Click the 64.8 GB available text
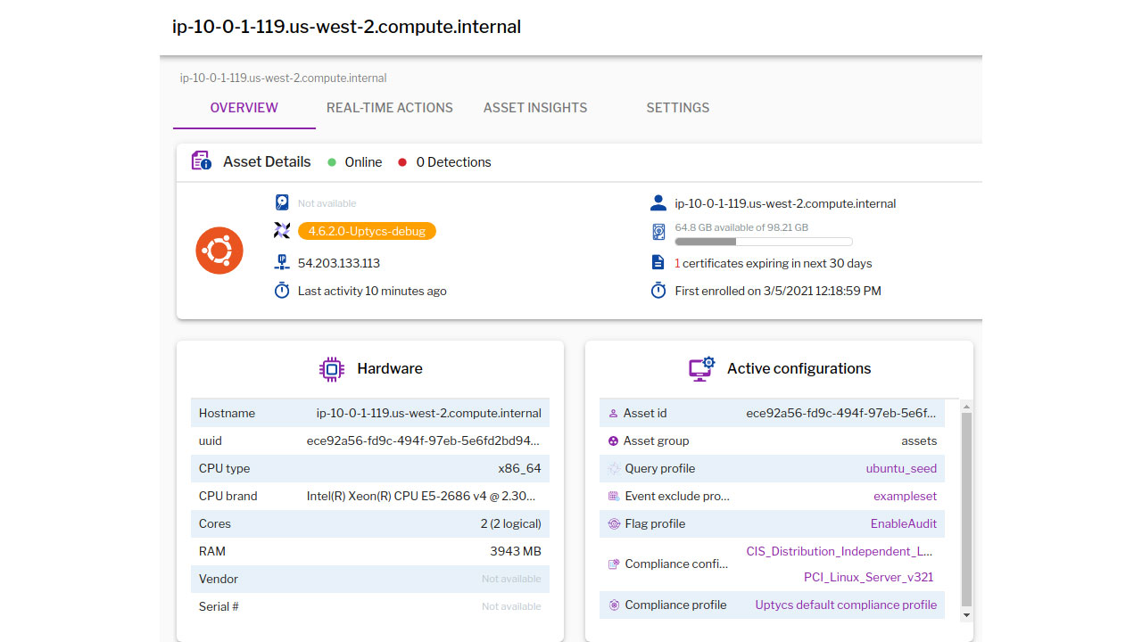This screenshot has height=642, width=1142. [x=741, y=228]
